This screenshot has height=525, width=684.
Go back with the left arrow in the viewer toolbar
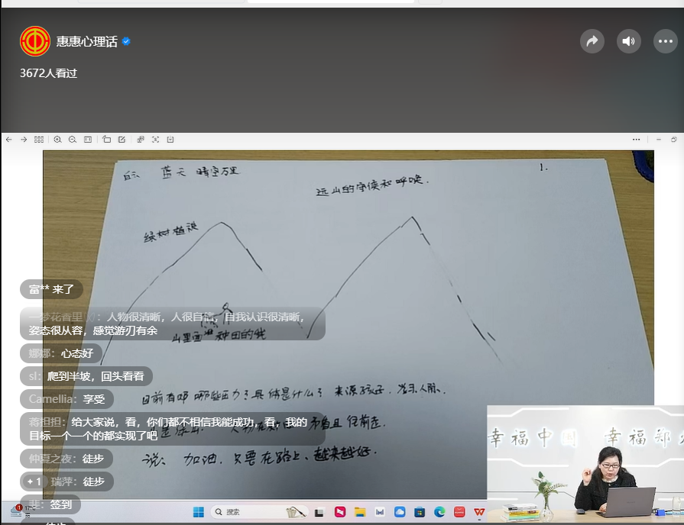[x=9, y=140]
